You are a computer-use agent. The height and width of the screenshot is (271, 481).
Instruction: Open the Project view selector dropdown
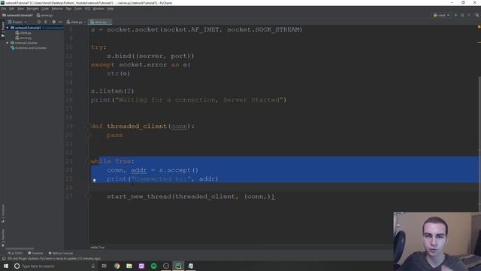[x=17, y=22]
